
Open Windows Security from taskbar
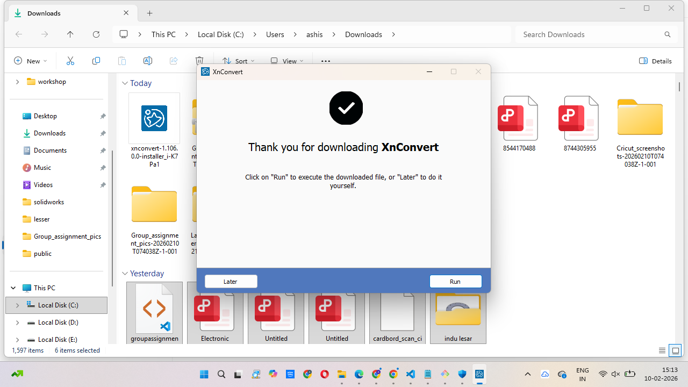(462, 374)
